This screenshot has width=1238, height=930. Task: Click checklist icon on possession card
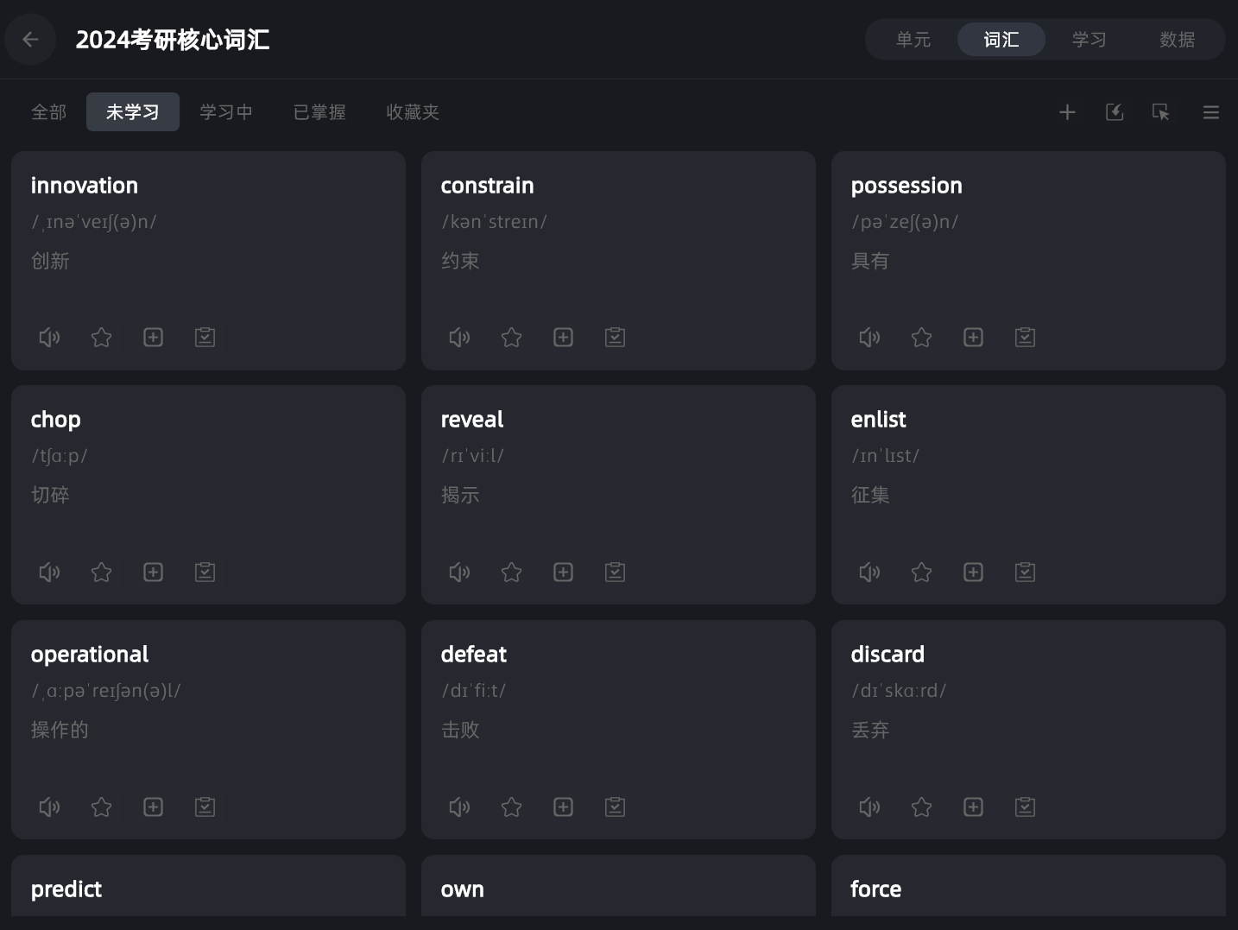(x=1025, y=338)
